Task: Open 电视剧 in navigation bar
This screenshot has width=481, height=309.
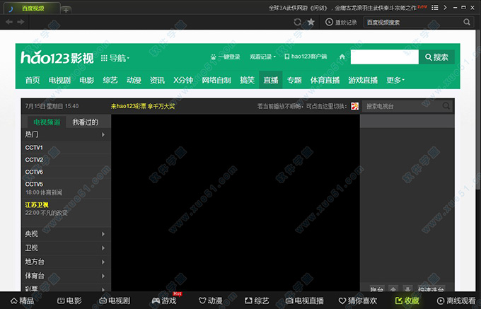Action: click(59, 81)
